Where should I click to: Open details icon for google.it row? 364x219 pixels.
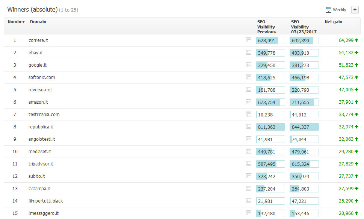[x=249, y=65]
